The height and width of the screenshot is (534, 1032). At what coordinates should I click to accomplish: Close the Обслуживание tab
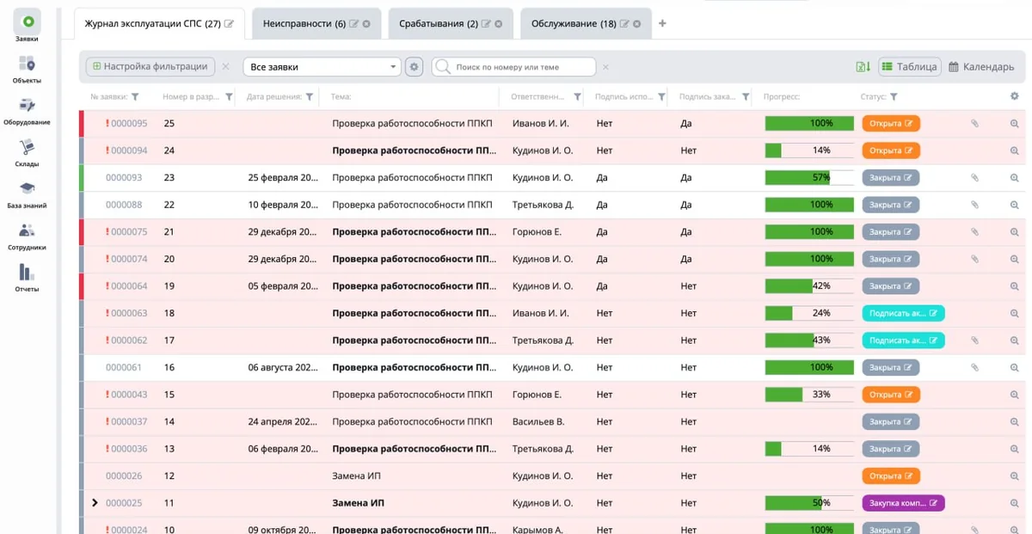click(638, 24)
